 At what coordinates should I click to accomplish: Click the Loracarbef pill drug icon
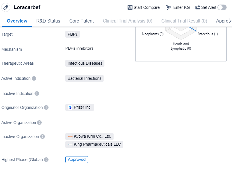(6, 7)
